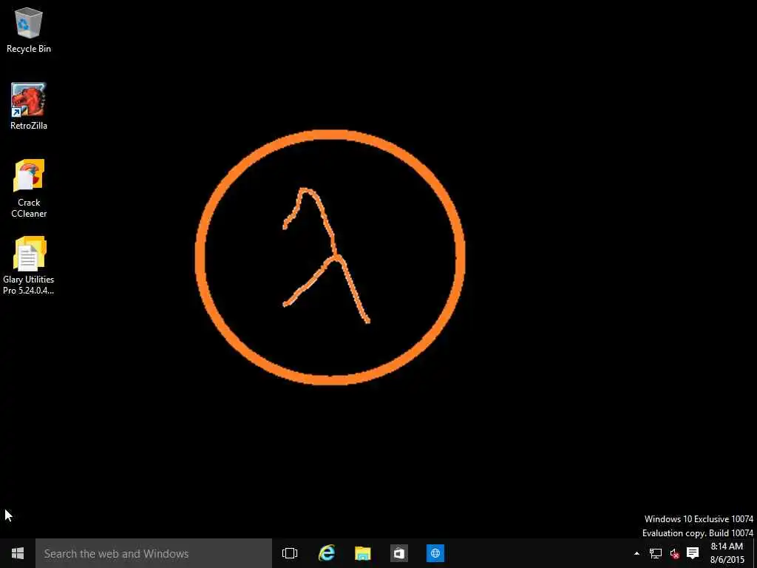Click the RetroZilla label text
The width and height of the screenshot is (757, 568).
[29, 126]
